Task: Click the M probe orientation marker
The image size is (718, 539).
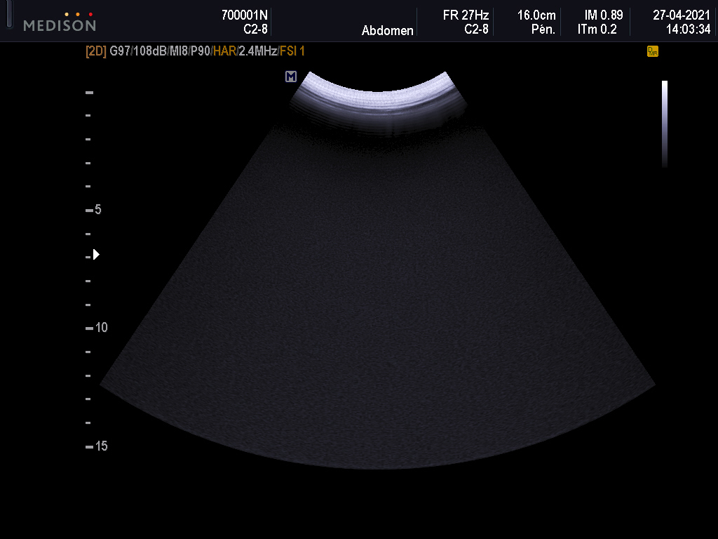Action: point(290,76)
